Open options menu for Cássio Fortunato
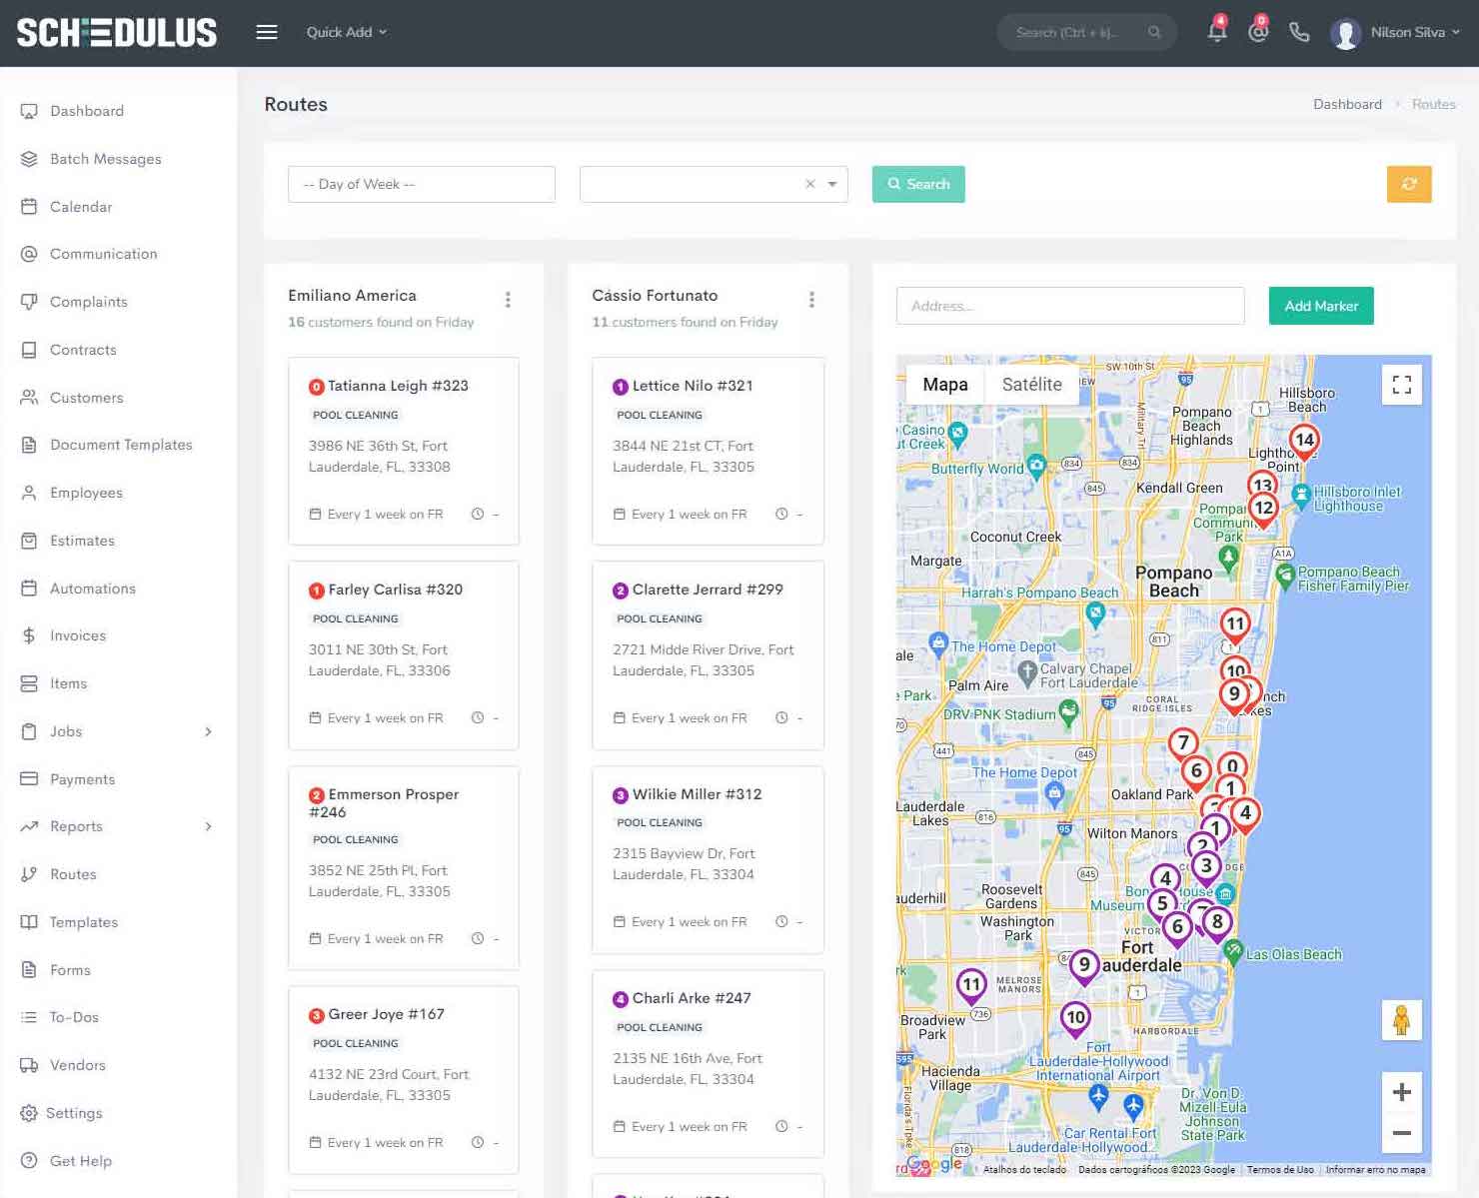1479x1198 pixels. coord(811,300)
